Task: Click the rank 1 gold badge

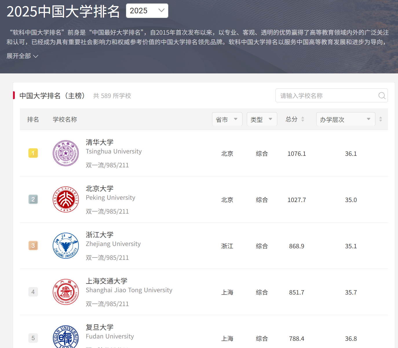Action: point(33,153)
